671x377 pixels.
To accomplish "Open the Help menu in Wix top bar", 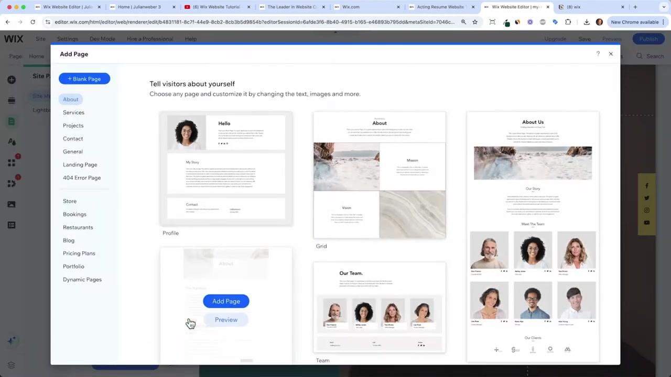I will click(191, 39).
